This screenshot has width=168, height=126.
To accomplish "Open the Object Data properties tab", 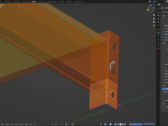I will [158, 45].
